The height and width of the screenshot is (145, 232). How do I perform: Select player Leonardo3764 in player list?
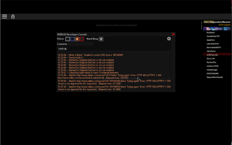click(x=213, y=44)
